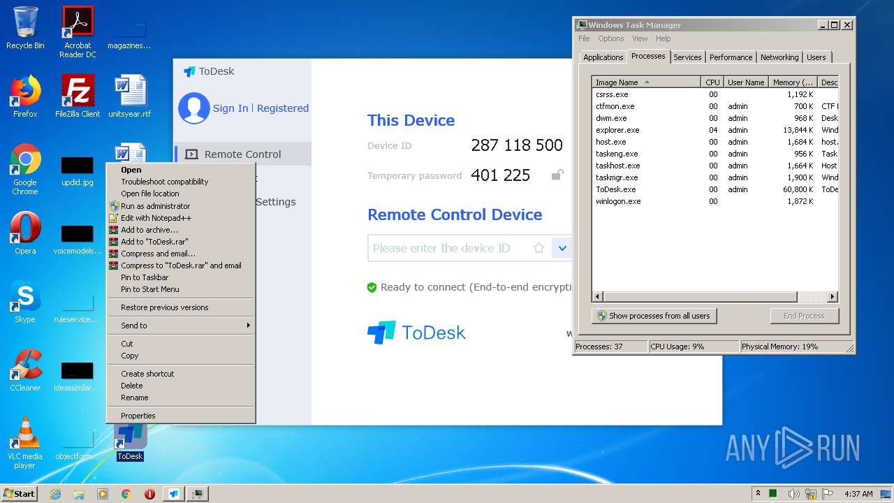The image size is (894, 503).
Task: Open Recycle Bin desktop icon
Action: tap(25, 28)
